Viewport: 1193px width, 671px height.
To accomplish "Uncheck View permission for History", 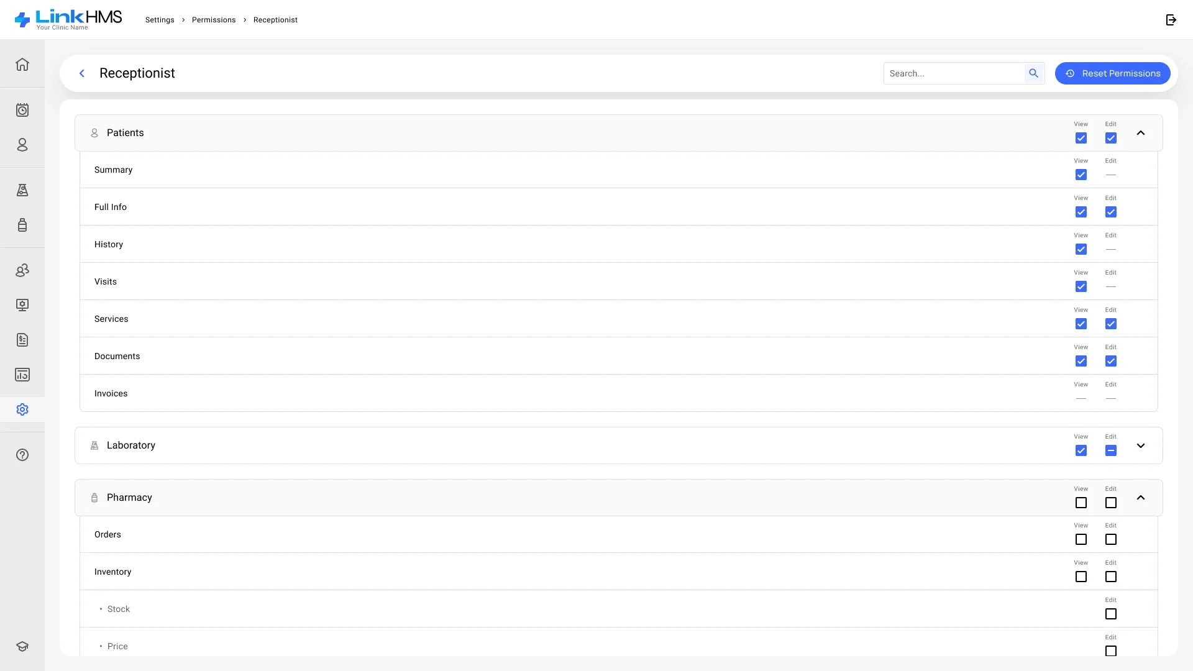I will tap(1081, 250).
